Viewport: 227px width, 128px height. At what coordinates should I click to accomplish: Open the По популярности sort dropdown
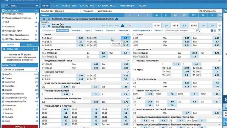[x=210, y=11]
